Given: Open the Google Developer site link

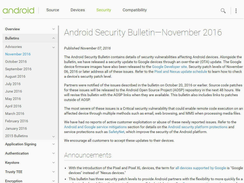Looking at the screenshot, I should pos(169,67).
